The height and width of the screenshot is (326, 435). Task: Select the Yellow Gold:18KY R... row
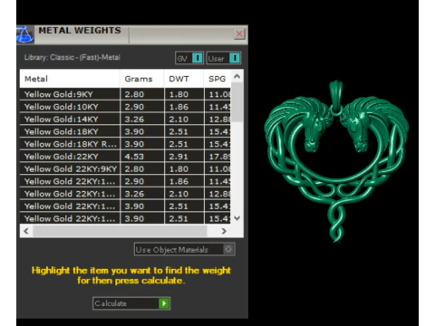pyautogui.click(x=125, y=144)
